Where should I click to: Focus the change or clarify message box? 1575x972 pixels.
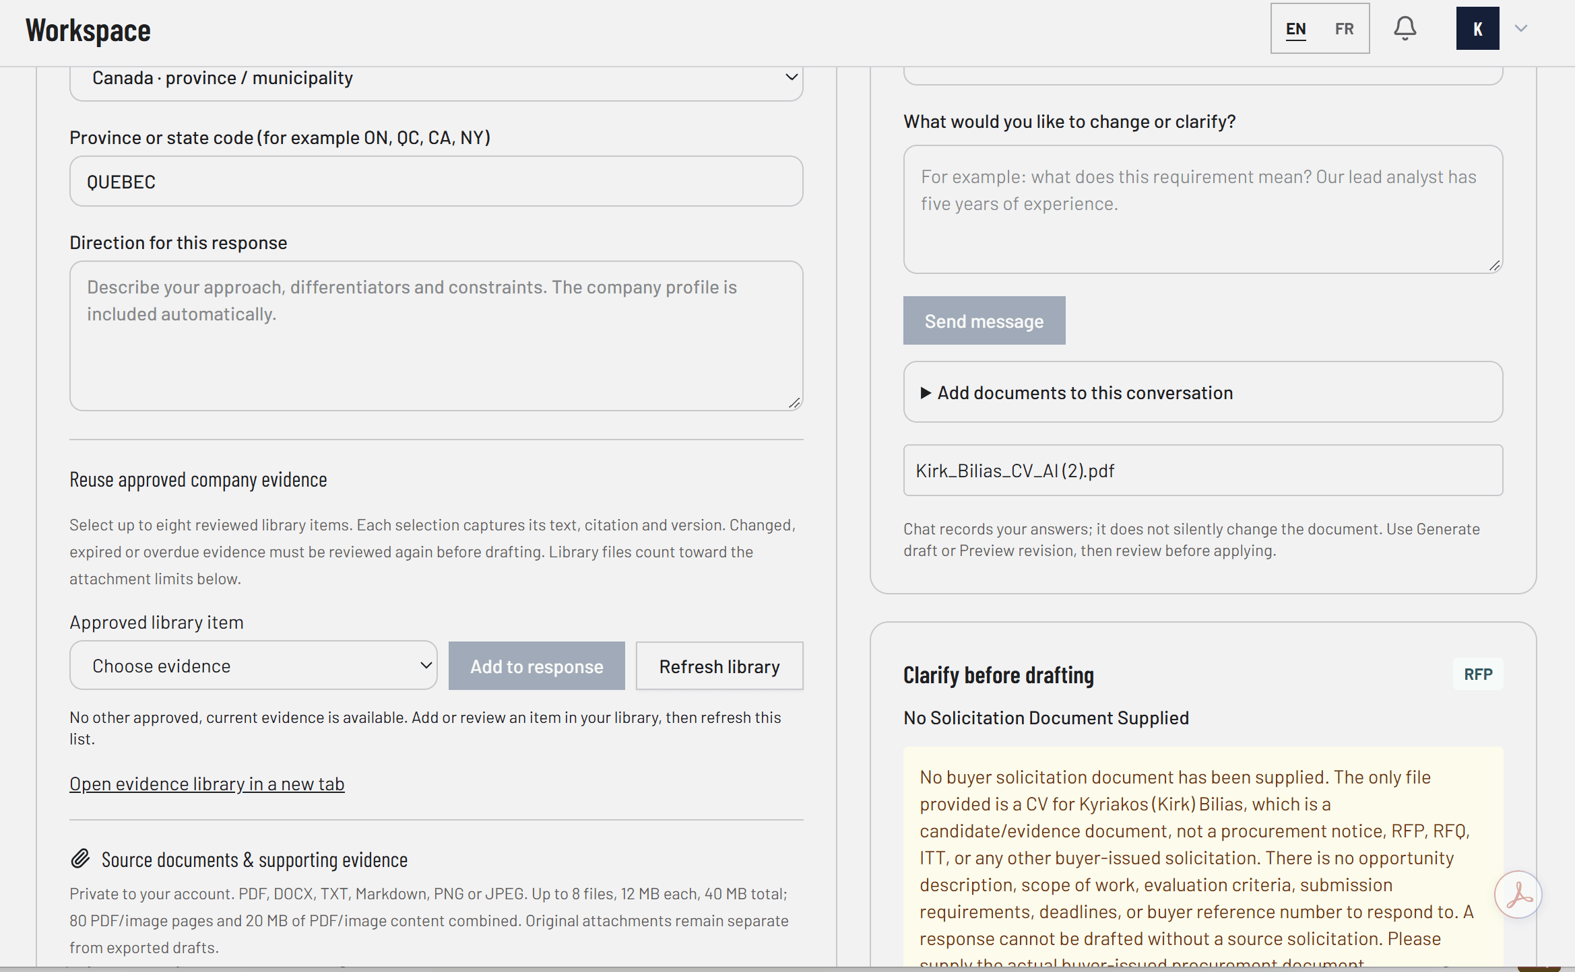[1202, 209]
